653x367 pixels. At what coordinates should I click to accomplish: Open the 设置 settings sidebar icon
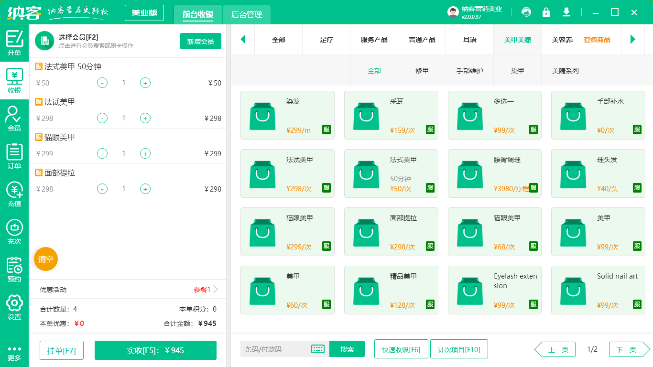(14, 307)
